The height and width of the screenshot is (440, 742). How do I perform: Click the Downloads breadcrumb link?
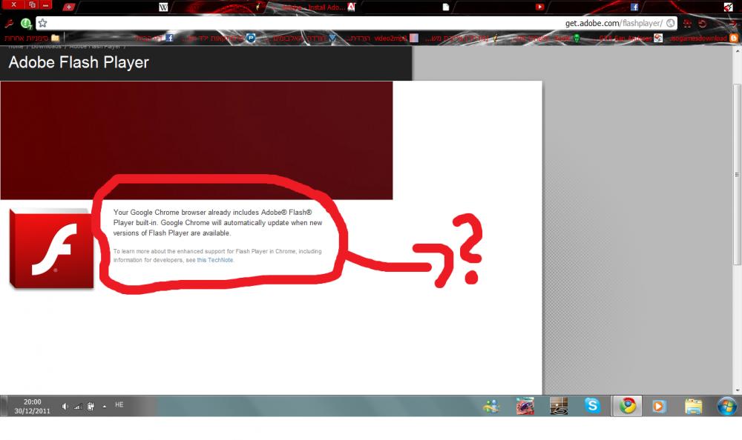click(46, 47)
